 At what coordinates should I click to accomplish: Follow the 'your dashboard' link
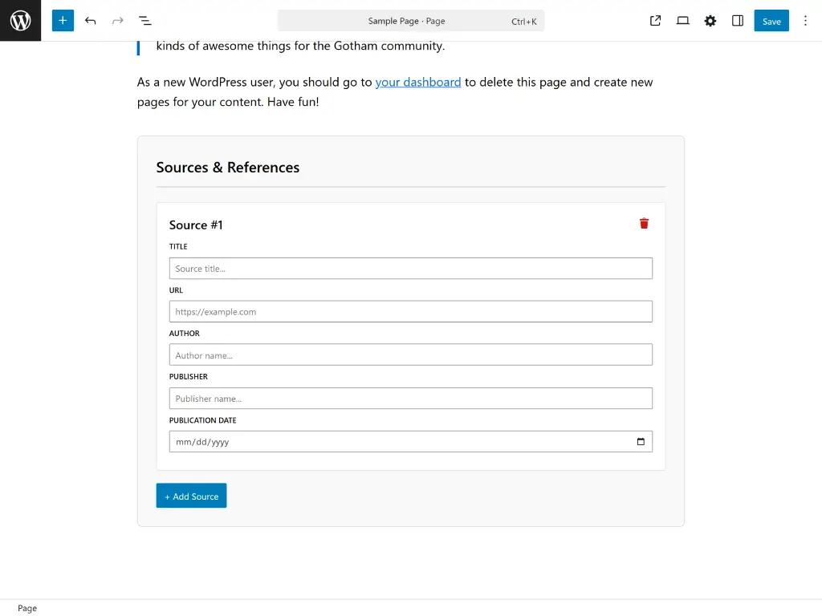(x=417, y=82)
